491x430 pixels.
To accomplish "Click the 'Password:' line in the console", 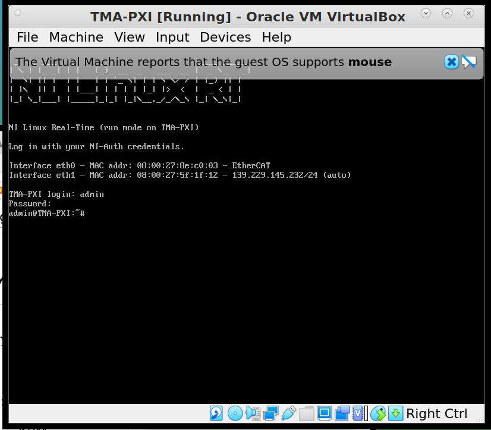I will 30,204.
